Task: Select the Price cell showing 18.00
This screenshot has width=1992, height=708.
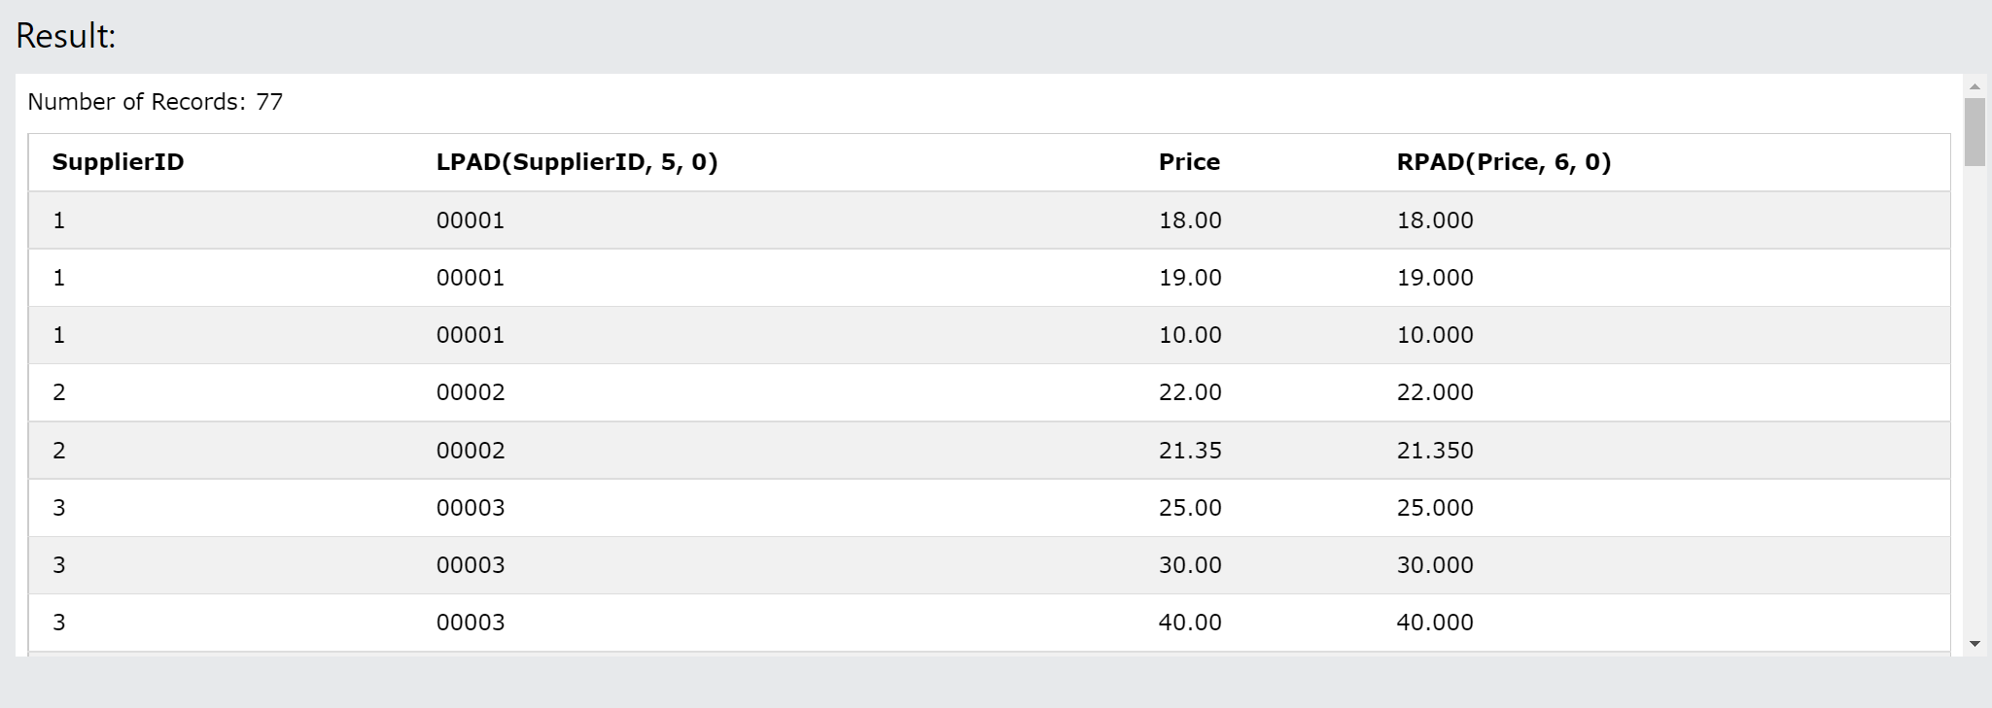Action: pos(1190,220)
